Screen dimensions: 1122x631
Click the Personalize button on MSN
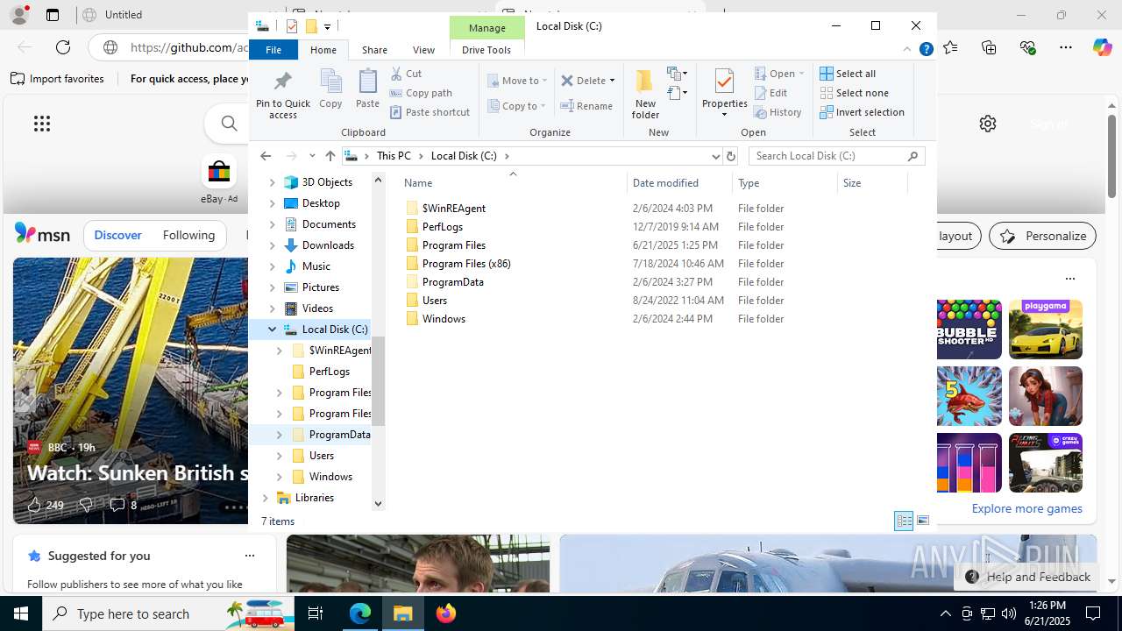click(1043, 236)
